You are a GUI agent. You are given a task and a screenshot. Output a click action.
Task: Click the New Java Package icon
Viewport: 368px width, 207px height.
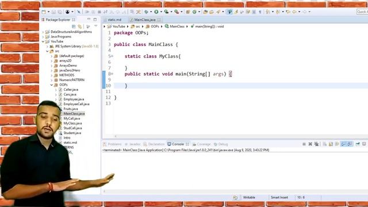coord(188,11)
